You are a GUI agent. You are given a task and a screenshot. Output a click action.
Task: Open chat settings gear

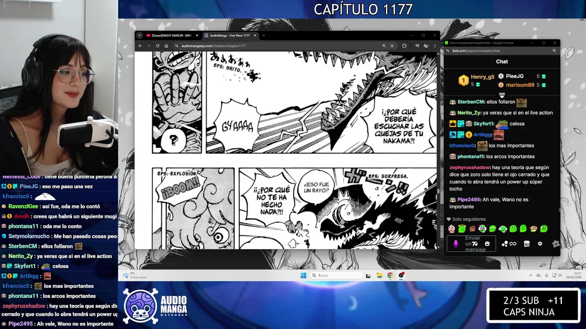click(x=540, y=244)
